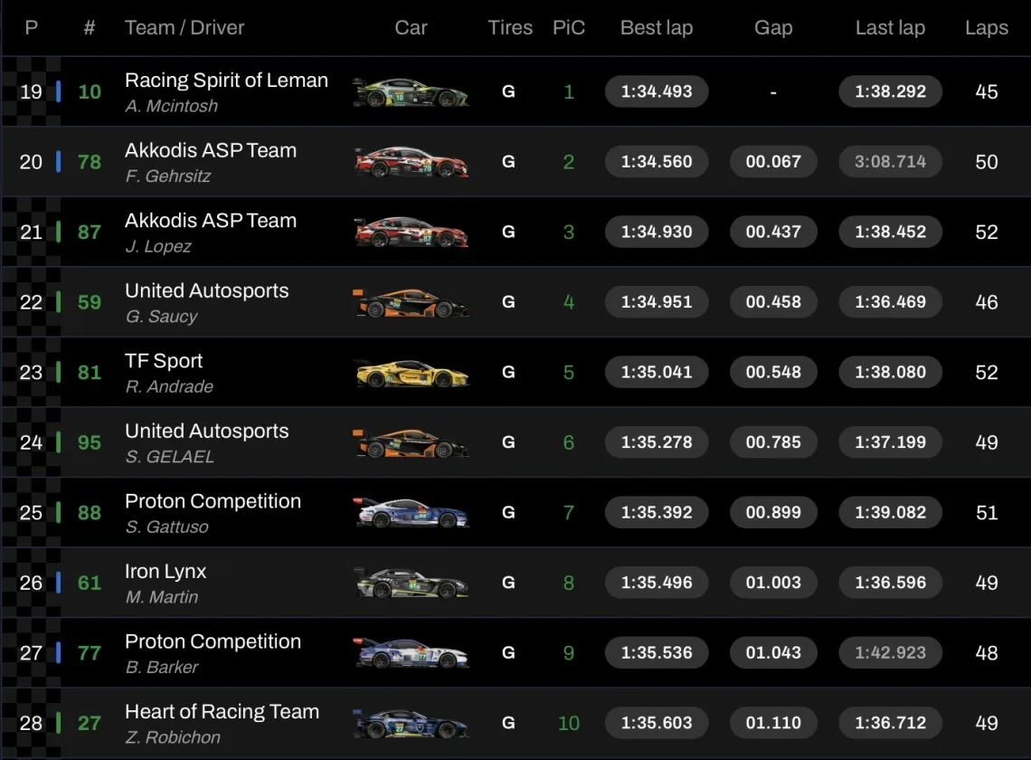The width and height of the screenshot is (1031, 760).
Task: Click the blue bar beside position 19
Action: [59, 91]
